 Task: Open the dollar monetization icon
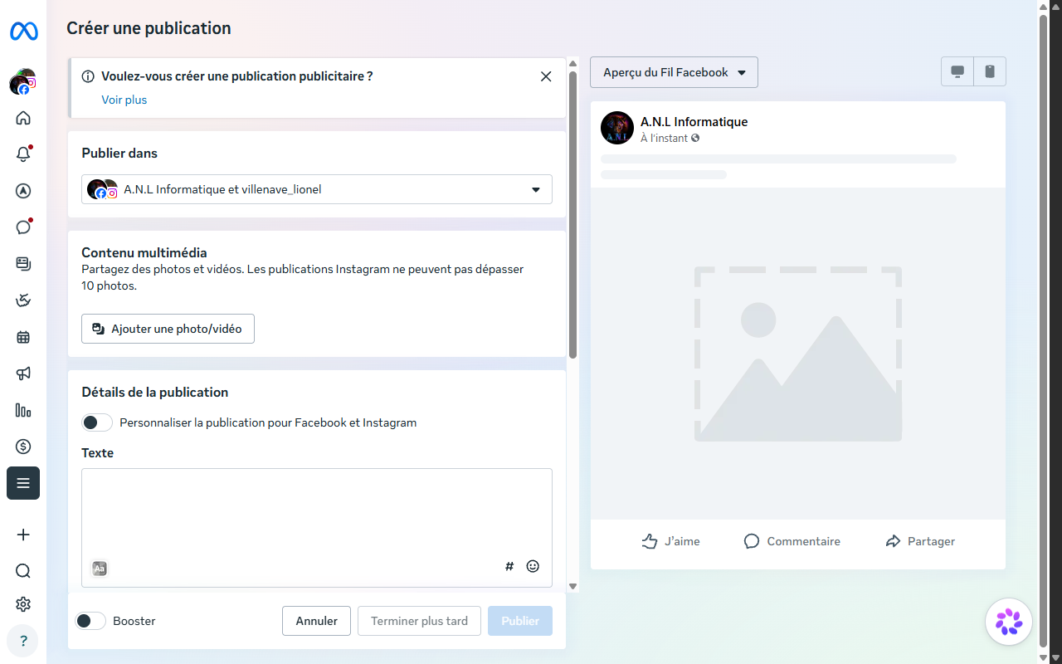(x=23, y=447)
